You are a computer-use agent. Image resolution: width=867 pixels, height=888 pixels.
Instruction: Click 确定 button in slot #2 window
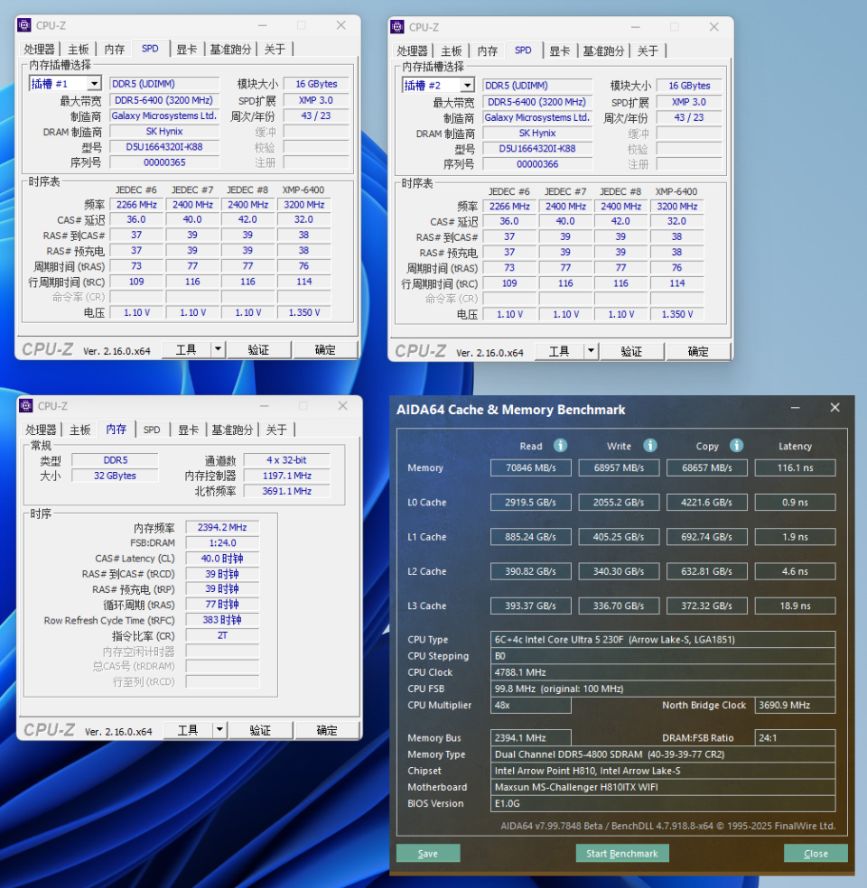tap(698, 351)
